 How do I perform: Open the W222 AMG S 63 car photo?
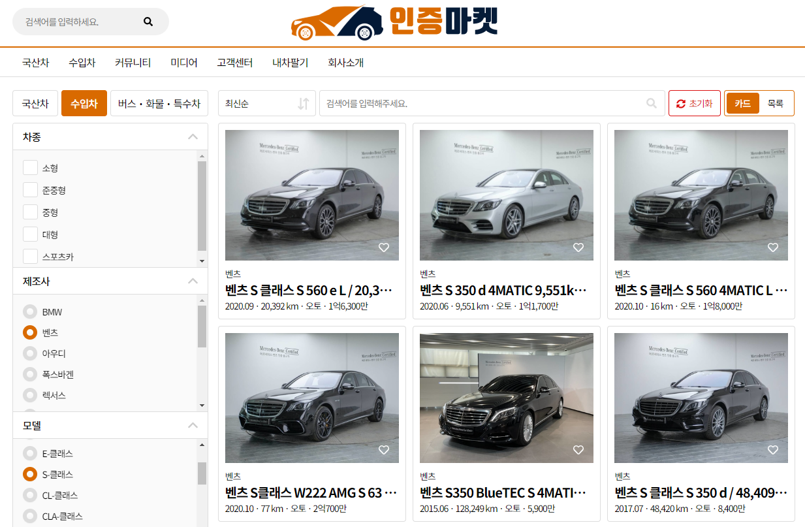tap(312, 398)
